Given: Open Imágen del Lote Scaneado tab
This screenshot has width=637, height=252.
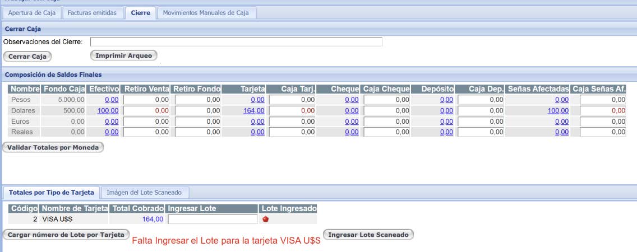Looking at the screenshot, I should click(144, 192).
